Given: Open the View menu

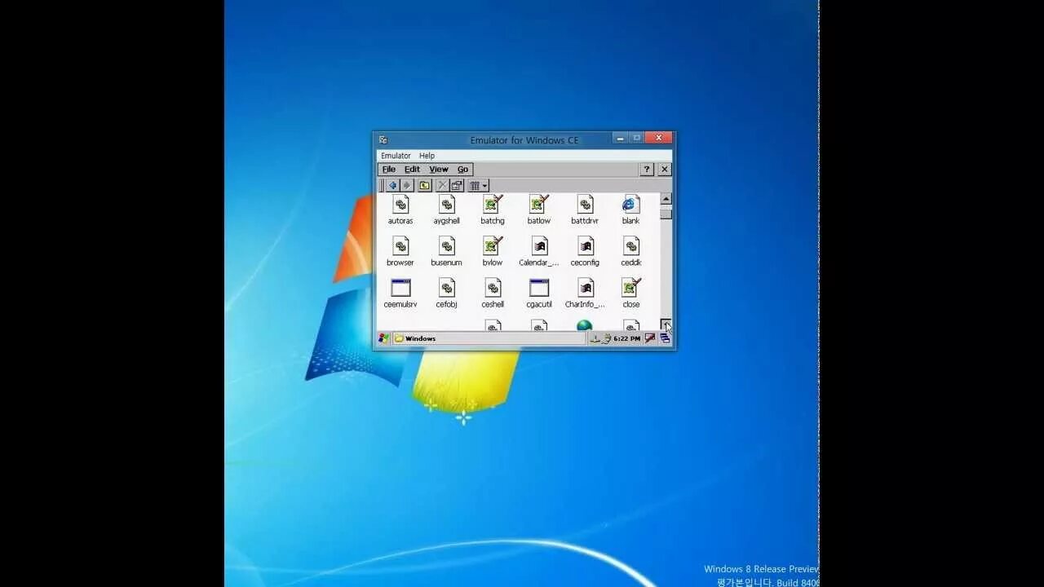Looking at the screenshot, I should (439, 170).
